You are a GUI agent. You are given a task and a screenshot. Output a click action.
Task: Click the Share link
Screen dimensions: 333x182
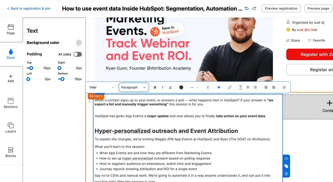pos(293,41)
